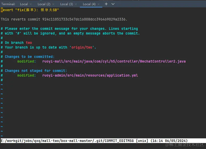
Task: Click the 'modified:' label before ruoyi-admin path
Action: pyautogui.click(x=26, y=75)
